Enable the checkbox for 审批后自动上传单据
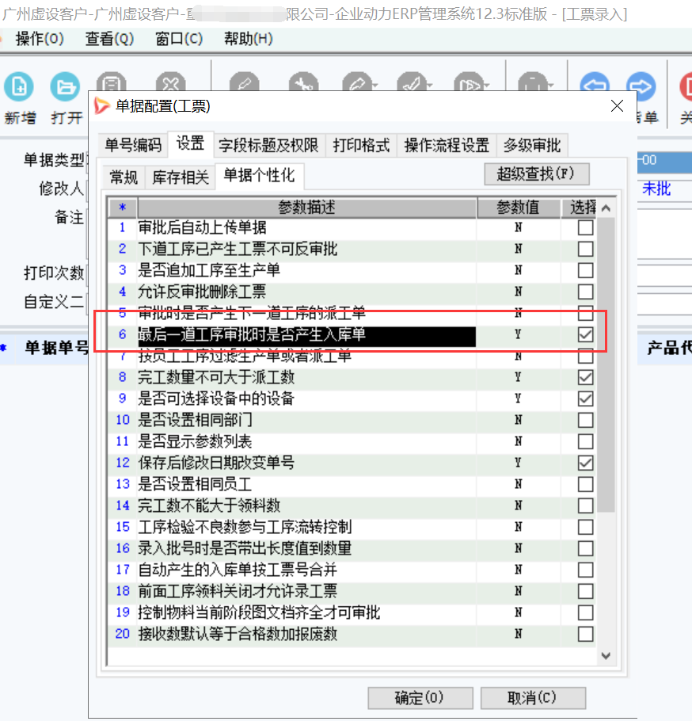Viewport: 692px width, 721px height. click(x=584, y=227)
